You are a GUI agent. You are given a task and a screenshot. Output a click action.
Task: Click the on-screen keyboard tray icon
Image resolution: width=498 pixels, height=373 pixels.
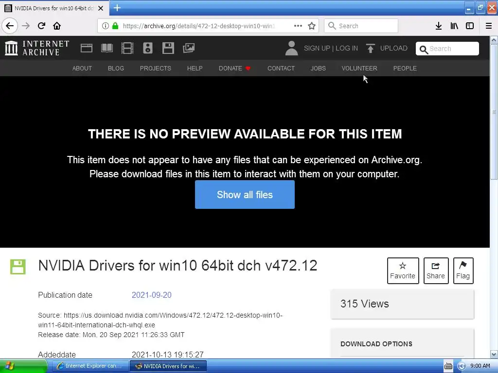pyautogui.click(x=448, y=366)
